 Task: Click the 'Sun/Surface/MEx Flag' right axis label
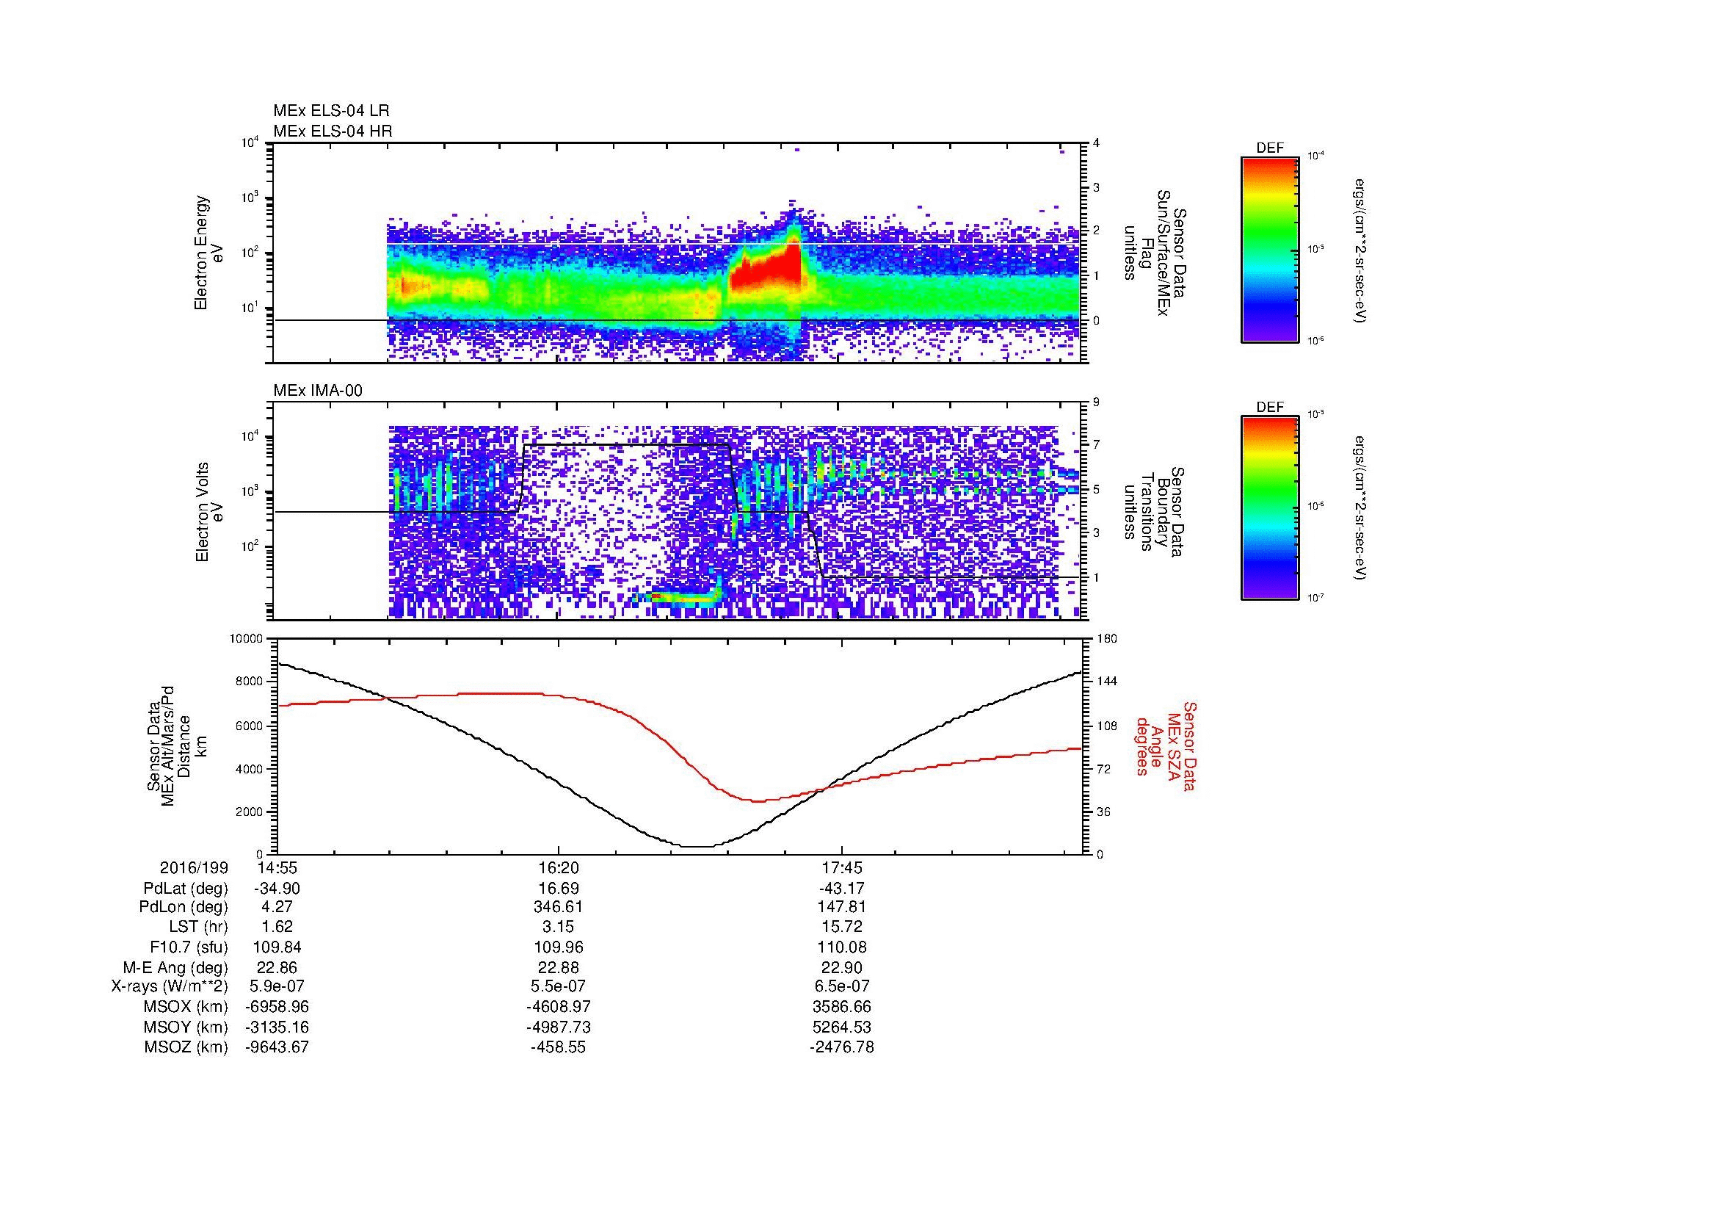pyautogui.click(x=1155, y=253)
